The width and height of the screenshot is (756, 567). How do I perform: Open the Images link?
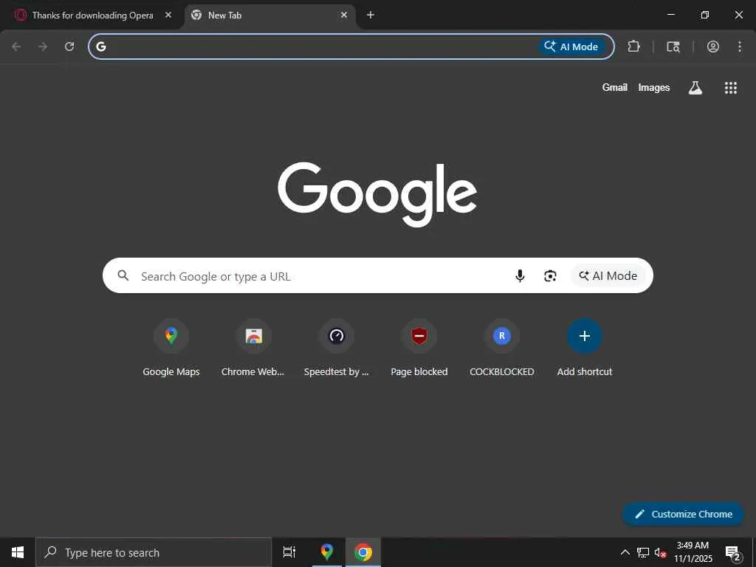[x=654, y=87]
